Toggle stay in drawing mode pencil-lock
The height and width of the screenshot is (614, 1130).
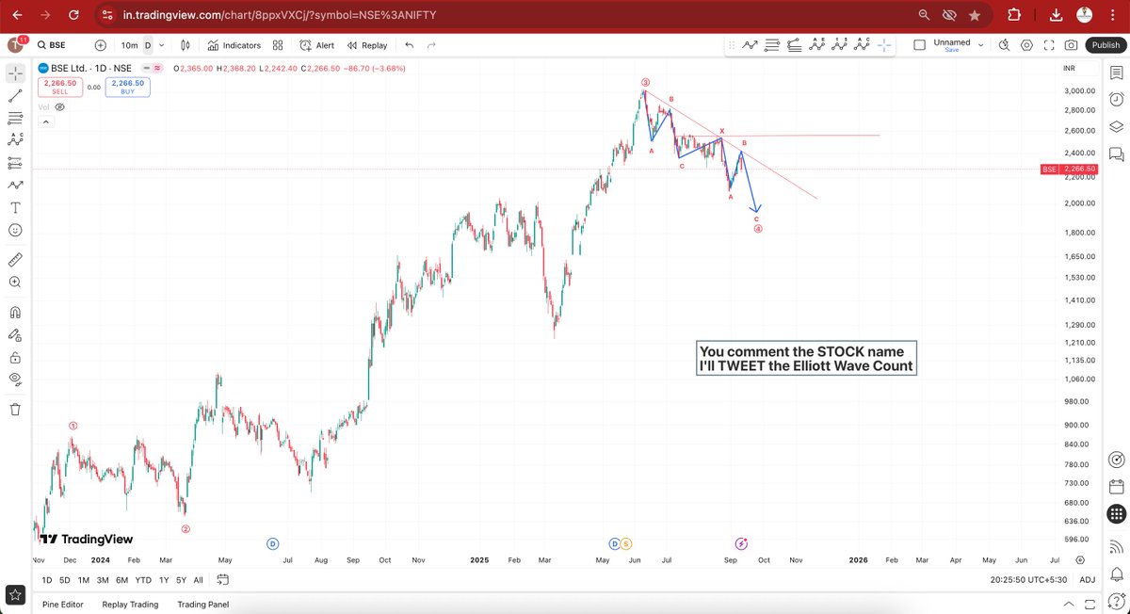tap(15, 334)
